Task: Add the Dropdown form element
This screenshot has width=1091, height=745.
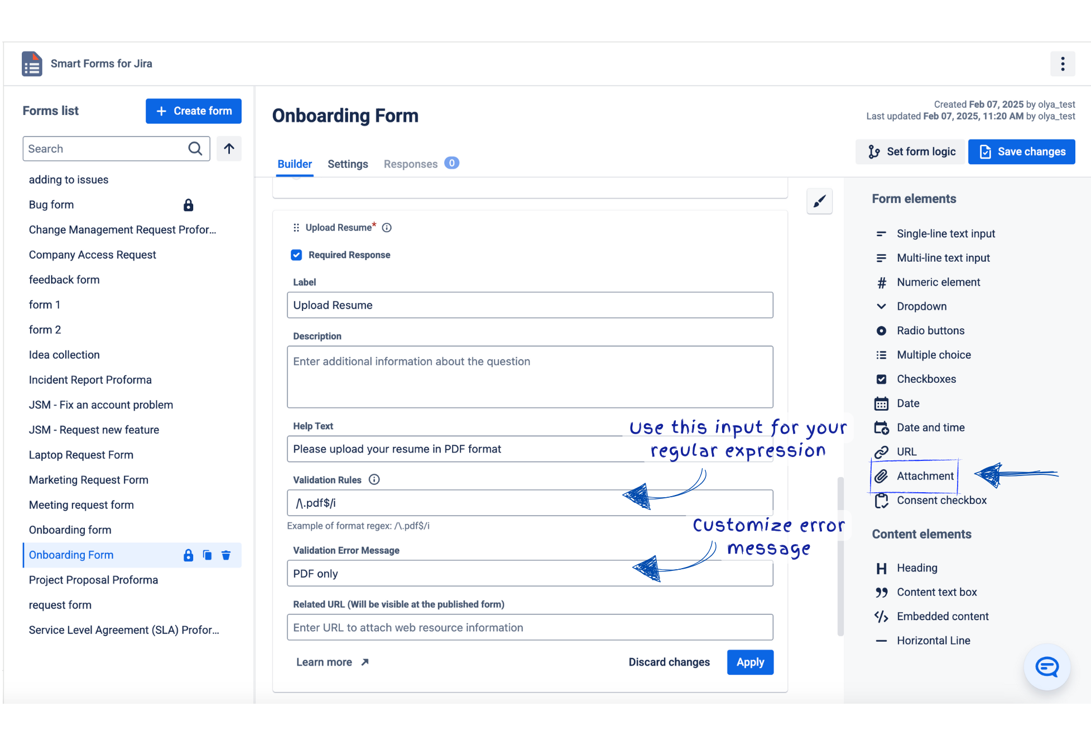Action: coord(921,306)
